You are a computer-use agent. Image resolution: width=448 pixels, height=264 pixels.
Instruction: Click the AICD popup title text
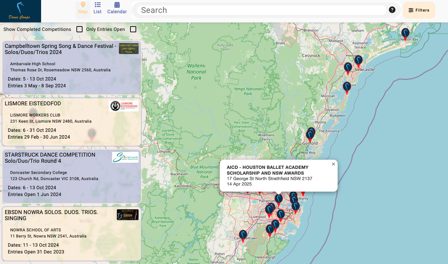(268, 170)
